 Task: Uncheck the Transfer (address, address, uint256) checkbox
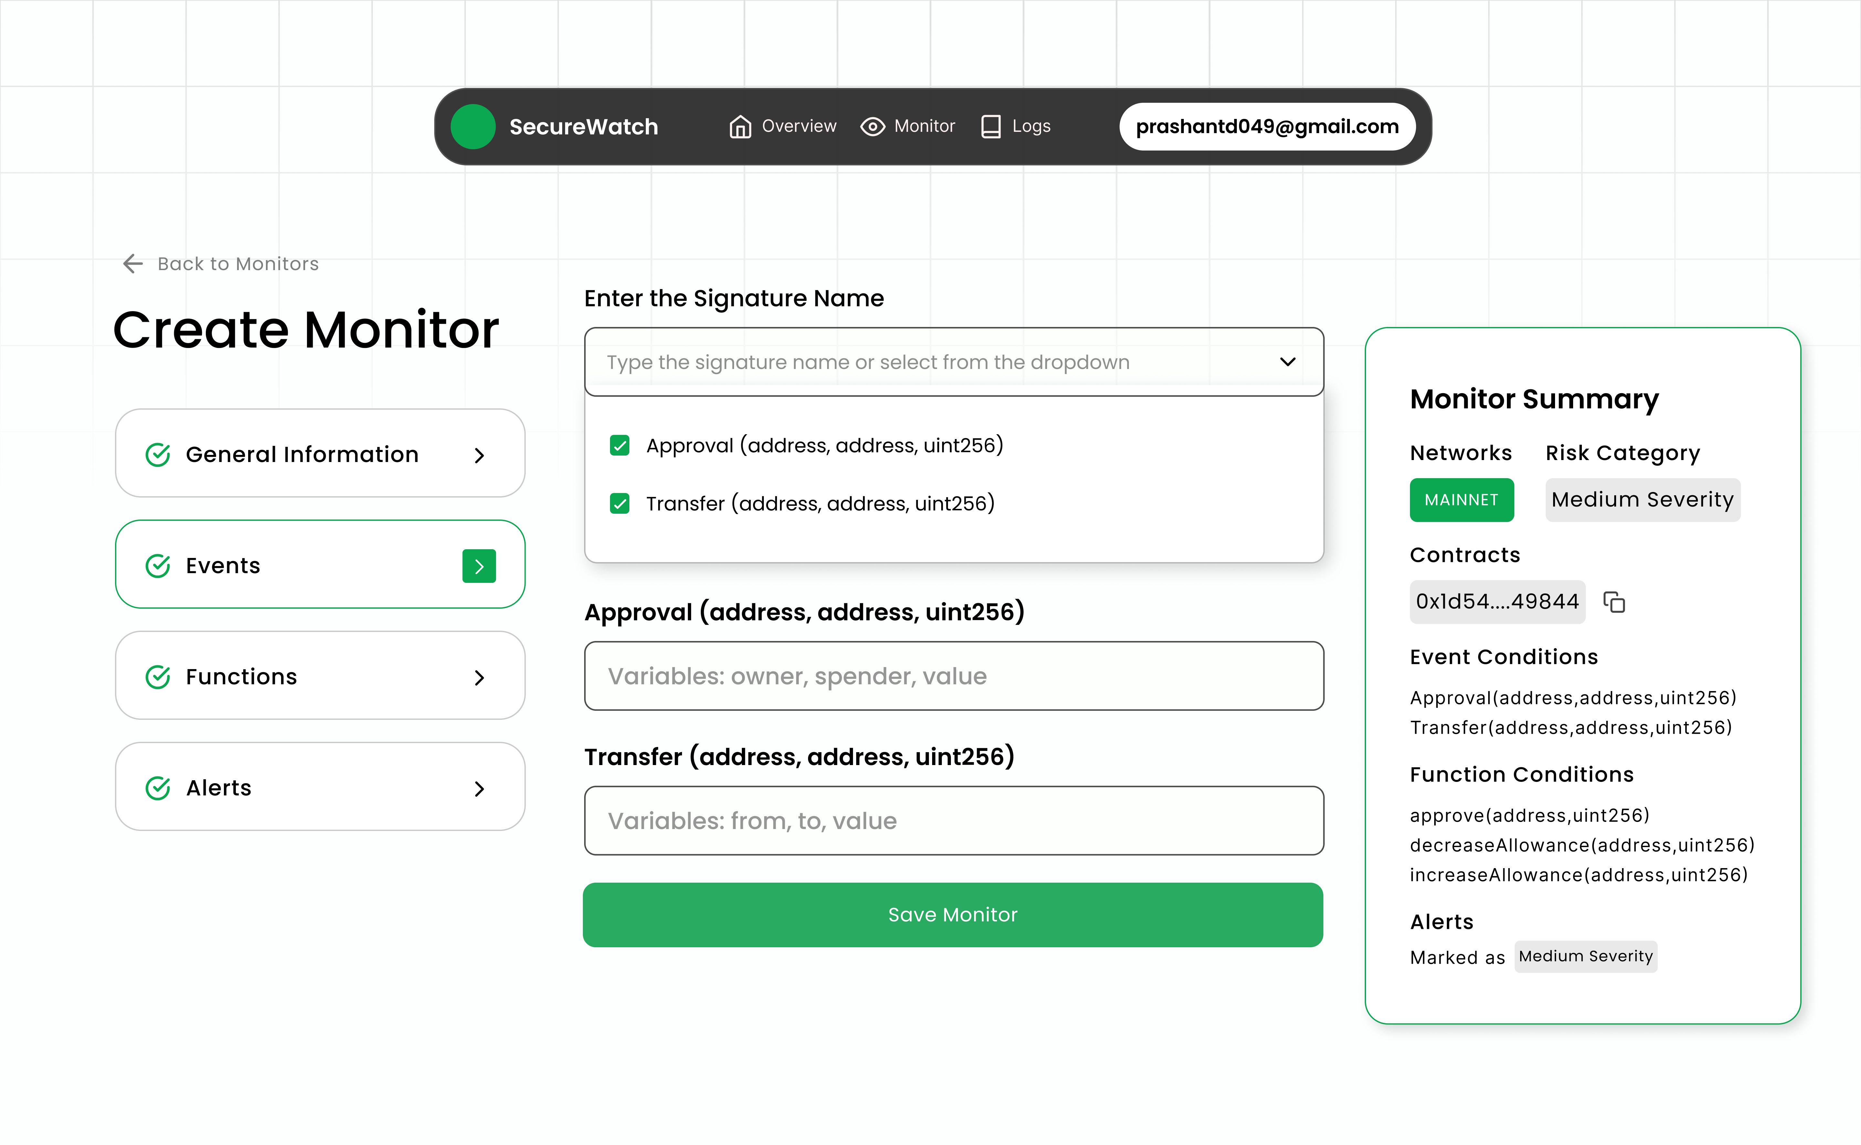click(619, 504)
